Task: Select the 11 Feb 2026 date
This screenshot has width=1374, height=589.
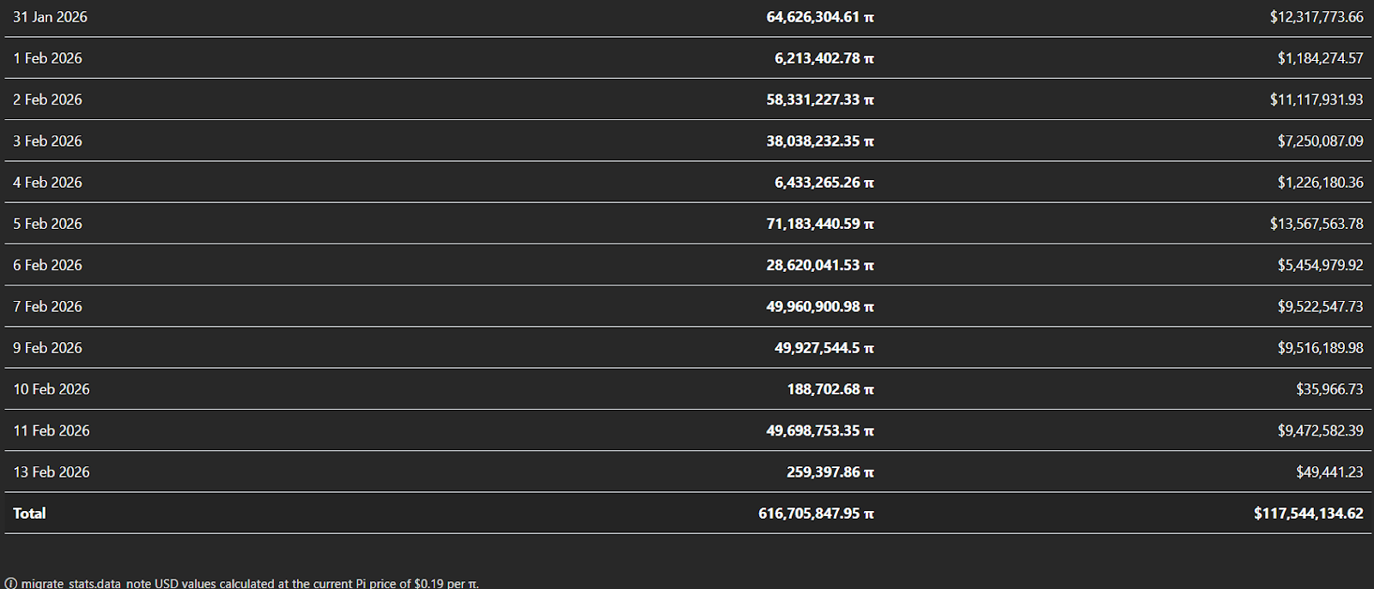Action: click(52, 430)
